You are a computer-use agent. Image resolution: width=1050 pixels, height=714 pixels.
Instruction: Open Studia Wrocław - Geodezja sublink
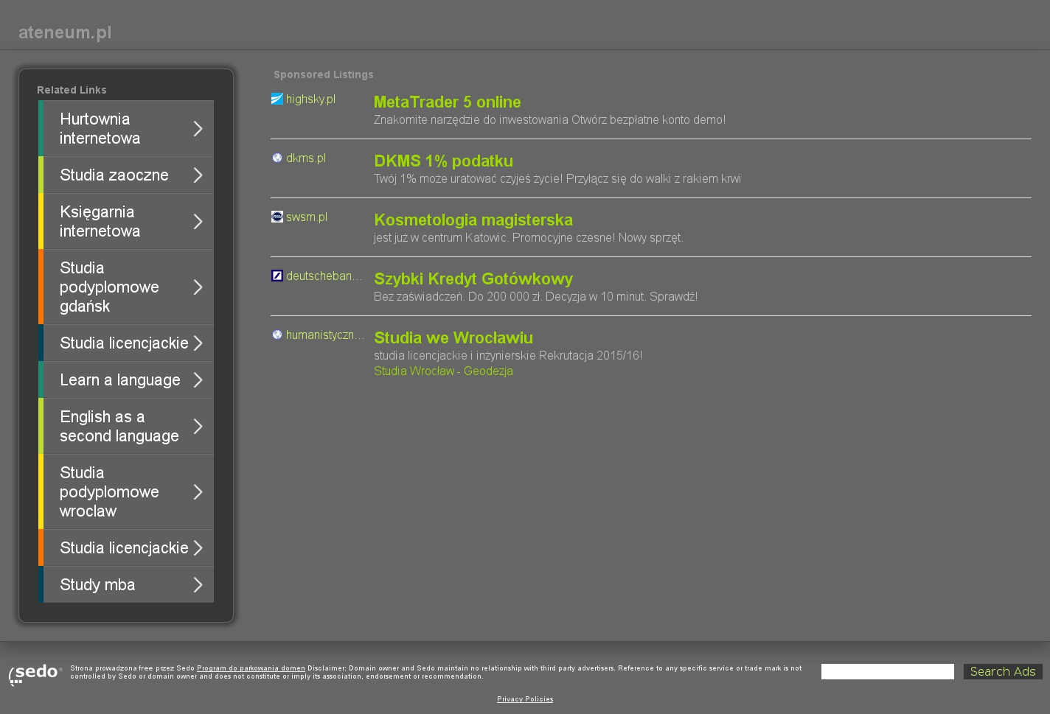[443, 371]
